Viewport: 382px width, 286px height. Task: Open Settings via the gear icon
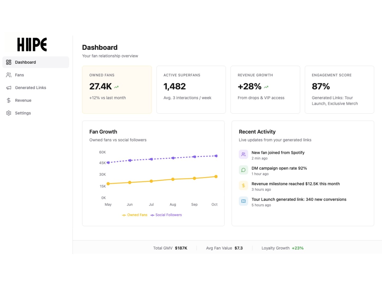tap(8, 113)
